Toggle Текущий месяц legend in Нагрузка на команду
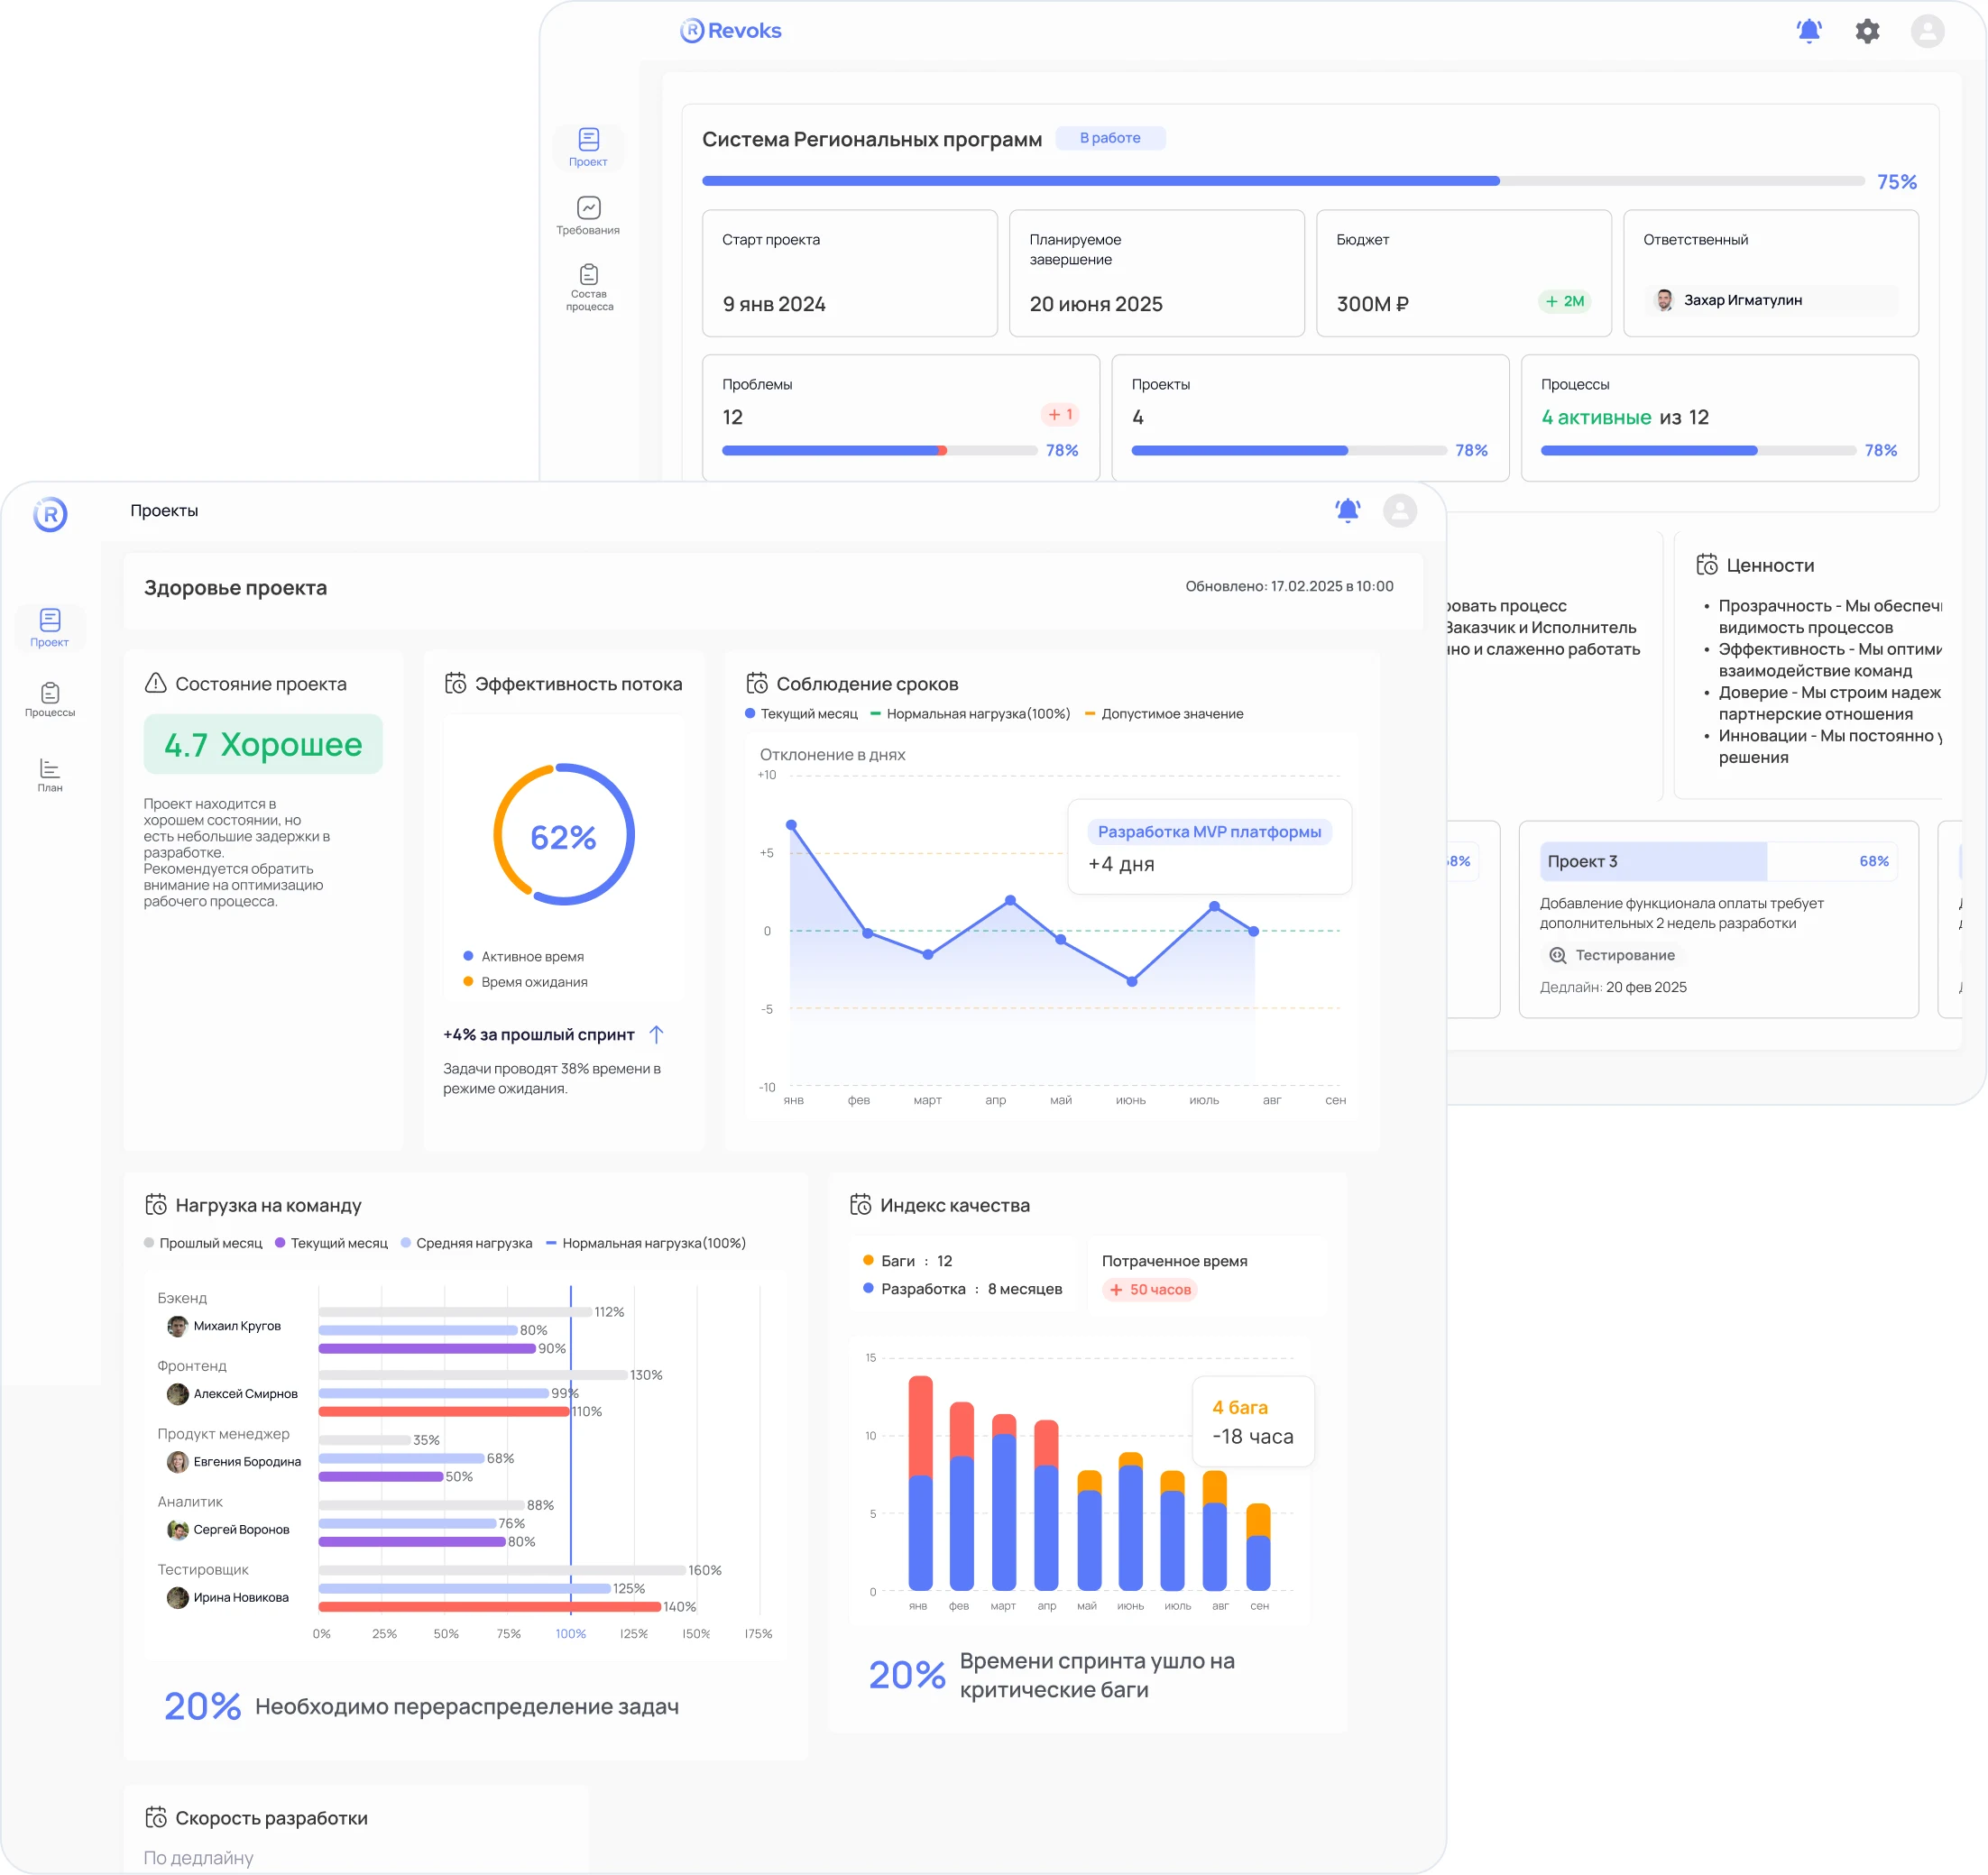The width and height of the screenshot is (1988, 1875). (x=331, y=1243)
